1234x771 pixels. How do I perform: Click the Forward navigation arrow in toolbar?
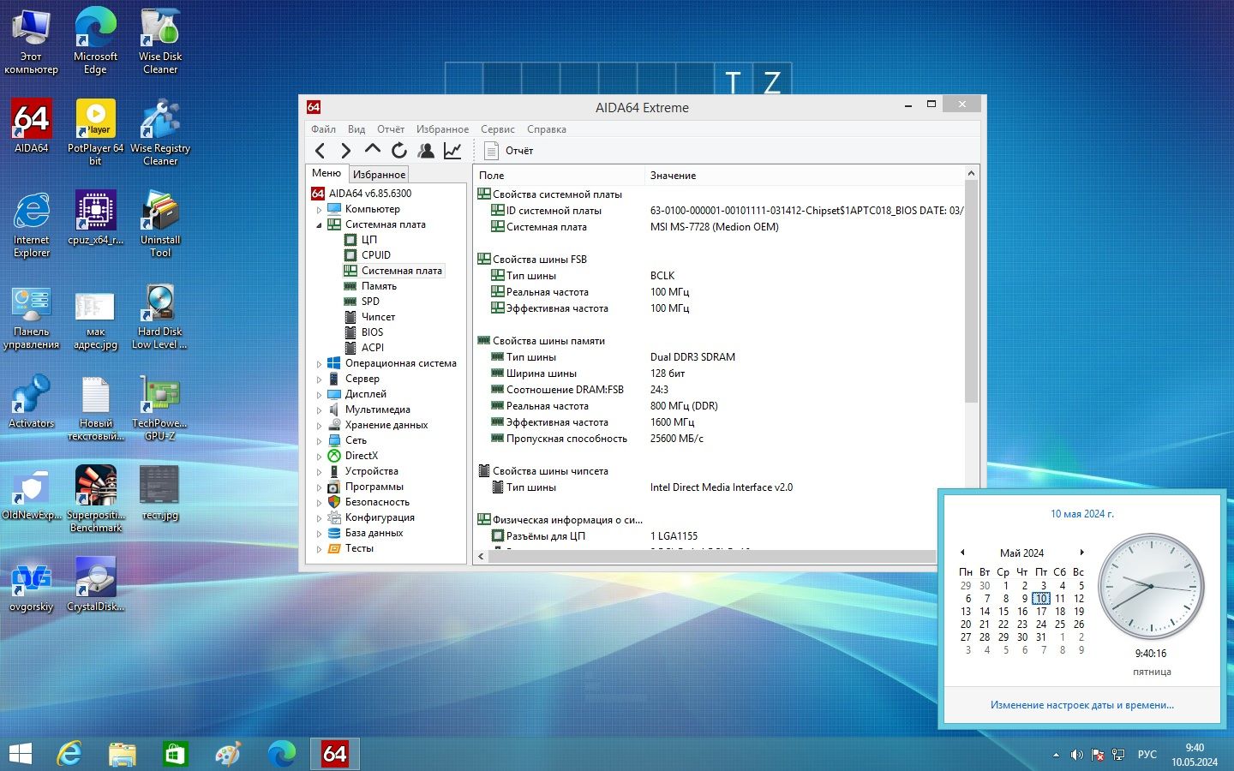345,151
